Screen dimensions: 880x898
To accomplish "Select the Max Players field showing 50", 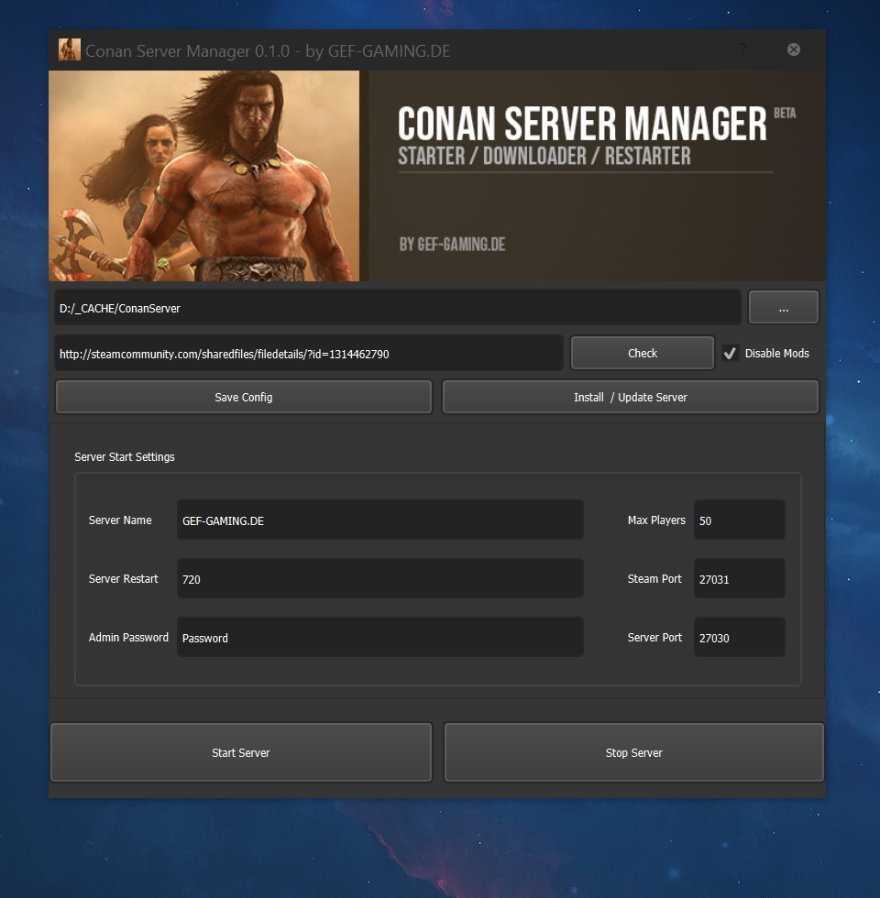I will coord(739,520).
